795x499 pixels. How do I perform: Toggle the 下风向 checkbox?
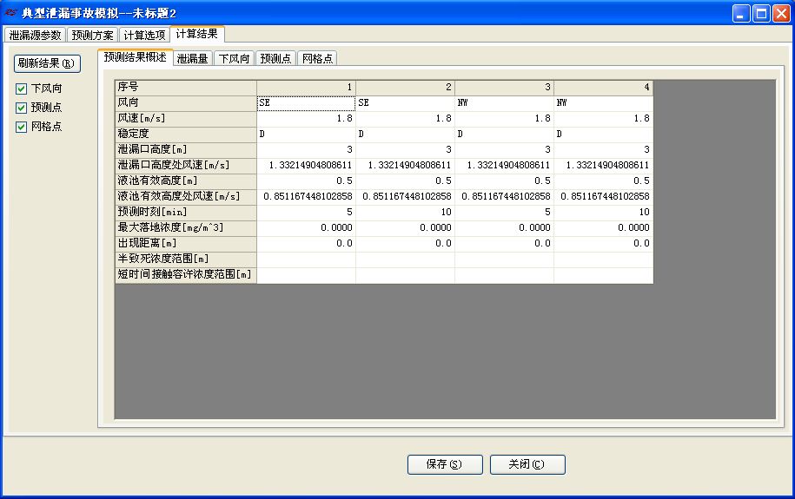[x=22, y=89]
